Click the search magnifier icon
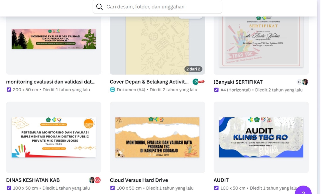Image resolution: width=321 pixels, height=194 pixels. [99, 7]
